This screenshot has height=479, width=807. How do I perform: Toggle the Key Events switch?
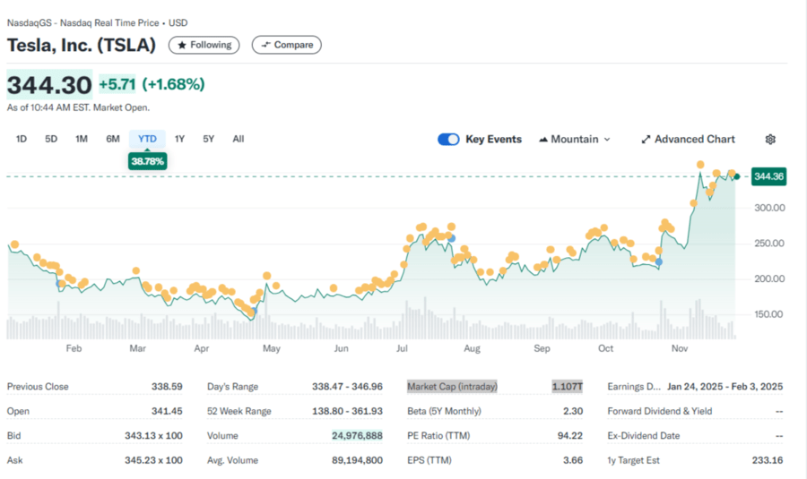pyautogui.click(x=448, y=140)
